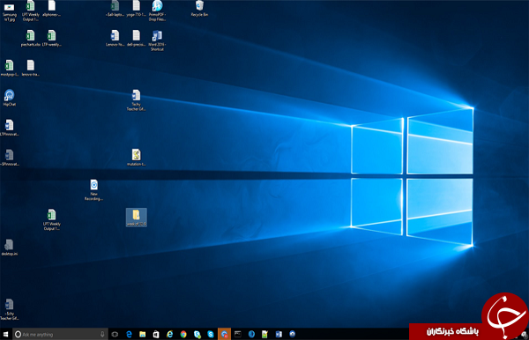Select the mutation-t script file icon
529x340 pixels.
[x=136, y=158]
